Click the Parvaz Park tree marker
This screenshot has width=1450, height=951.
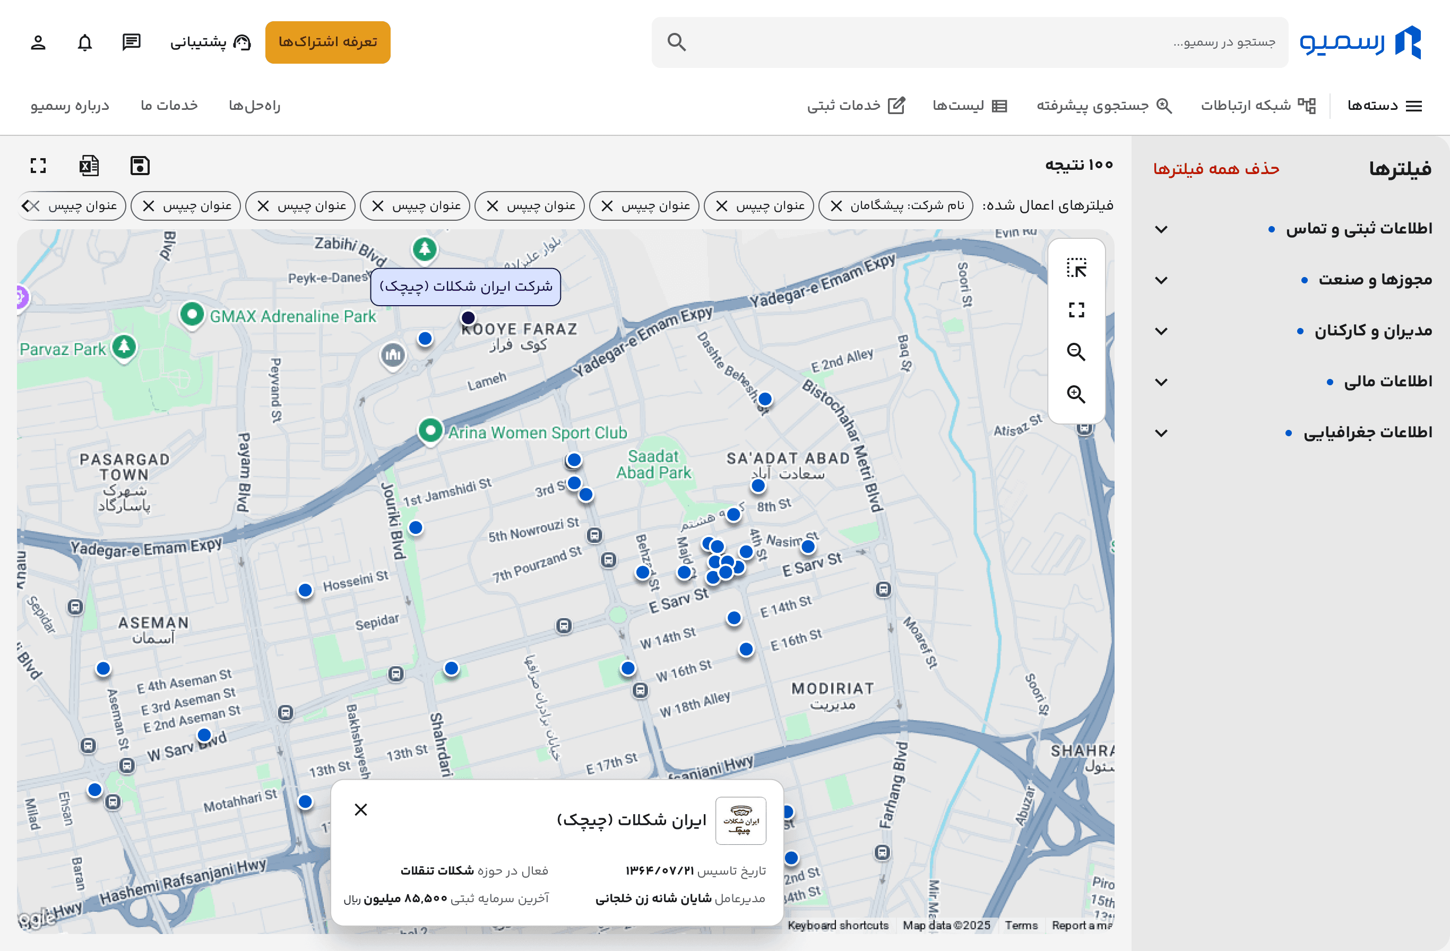click(124, 348)
